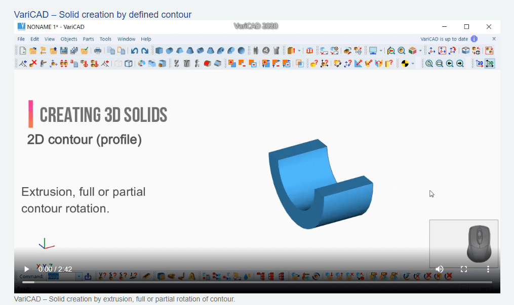Mute the video volume
The width and height of the screenshot is (514, 305).
[440, 269]
